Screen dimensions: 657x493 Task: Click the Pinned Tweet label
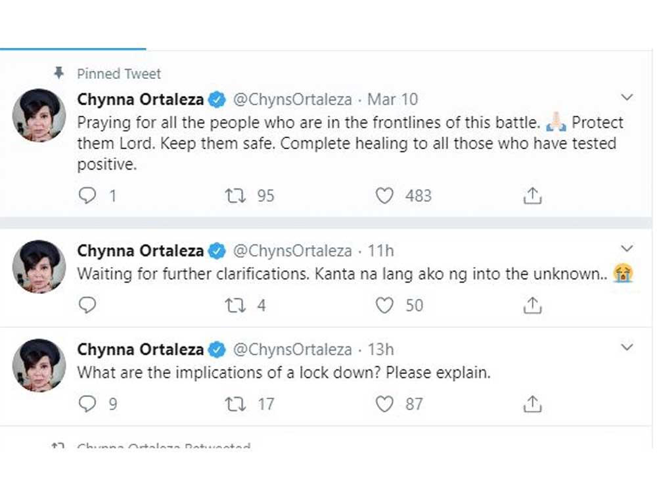(x=119, y=73)
